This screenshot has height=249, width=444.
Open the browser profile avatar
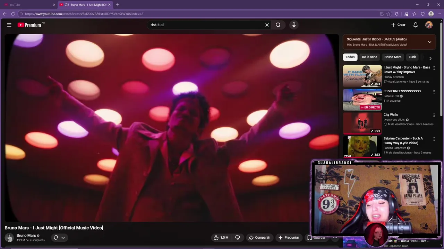(x=431, y=14)
